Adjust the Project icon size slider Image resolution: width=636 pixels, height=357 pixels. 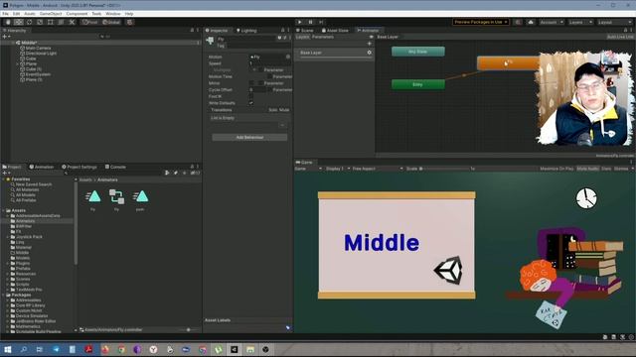tap(189, 330)
